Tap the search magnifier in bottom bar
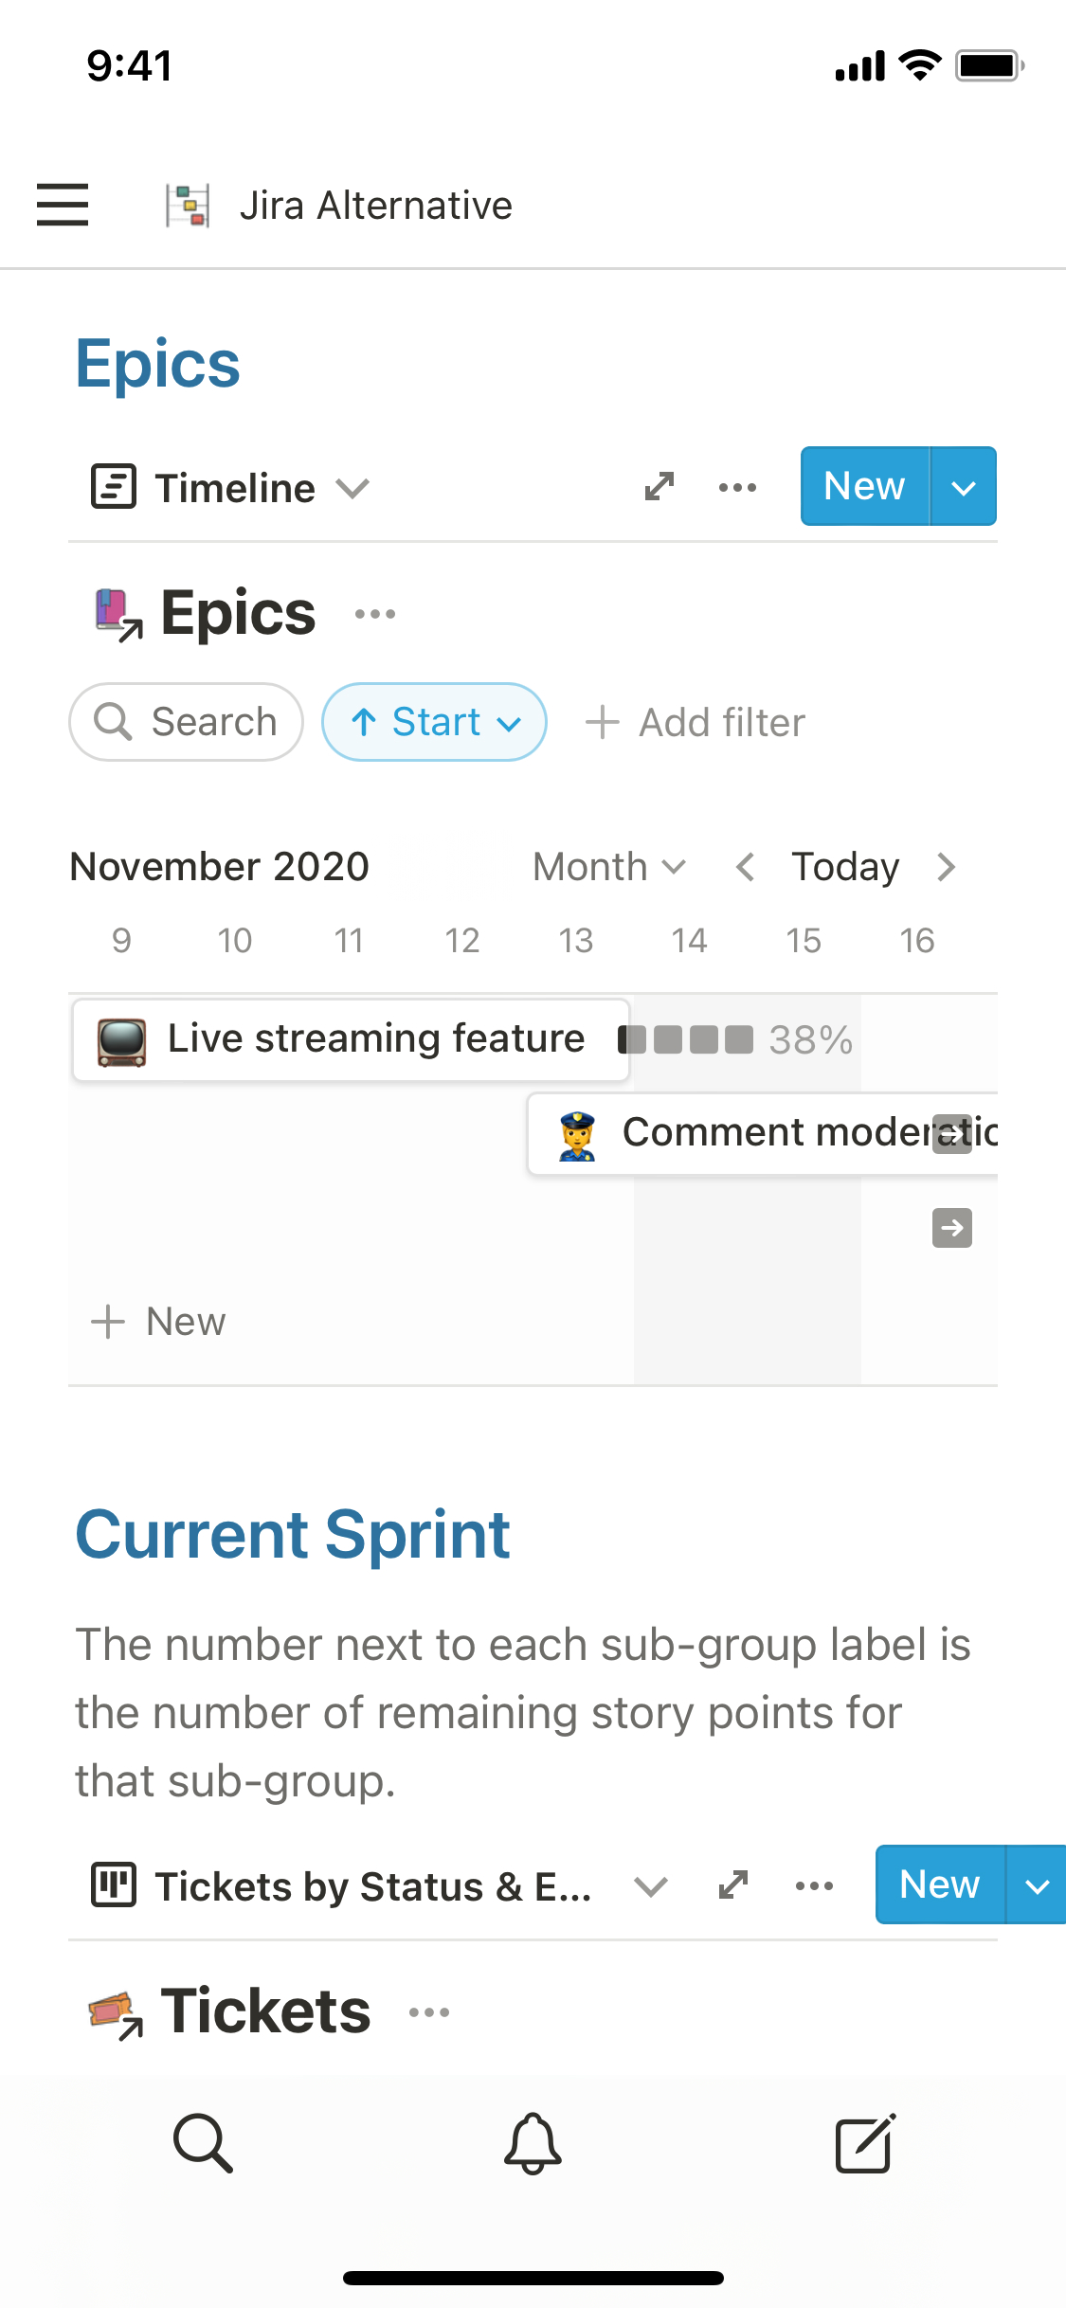Viewport: 1066px width, 2308px height. (x=203, y=2142)
